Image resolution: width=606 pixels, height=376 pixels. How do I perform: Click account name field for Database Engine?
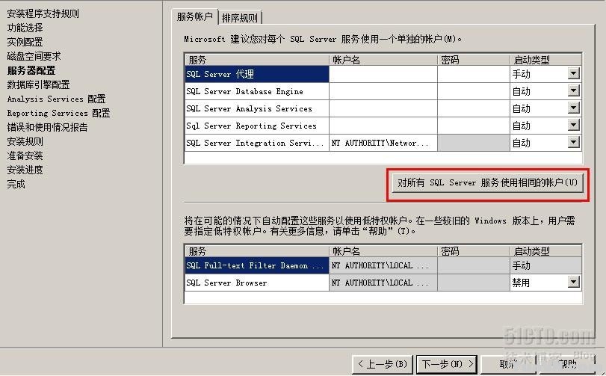[383, 91]
